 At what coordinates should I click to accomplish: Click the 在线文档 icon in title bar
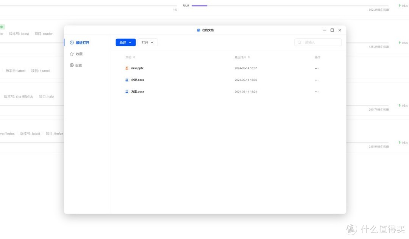tap(198, 30)
